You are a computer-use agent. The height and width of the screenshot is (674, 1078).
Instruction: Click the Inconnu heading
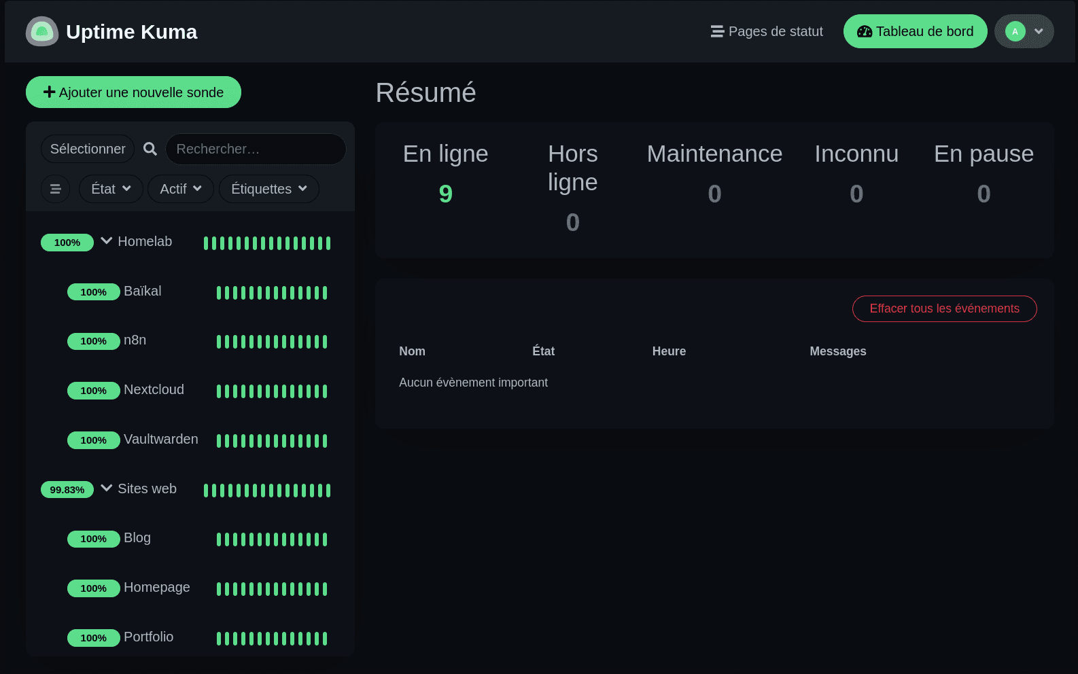coord(856,154)
